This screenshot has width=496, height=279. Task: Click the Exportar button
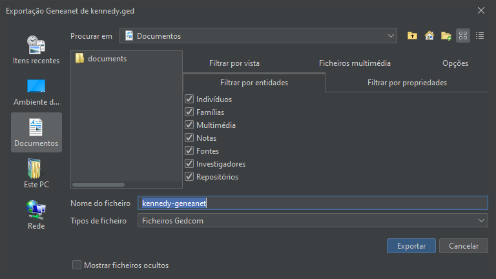point(411,246)
